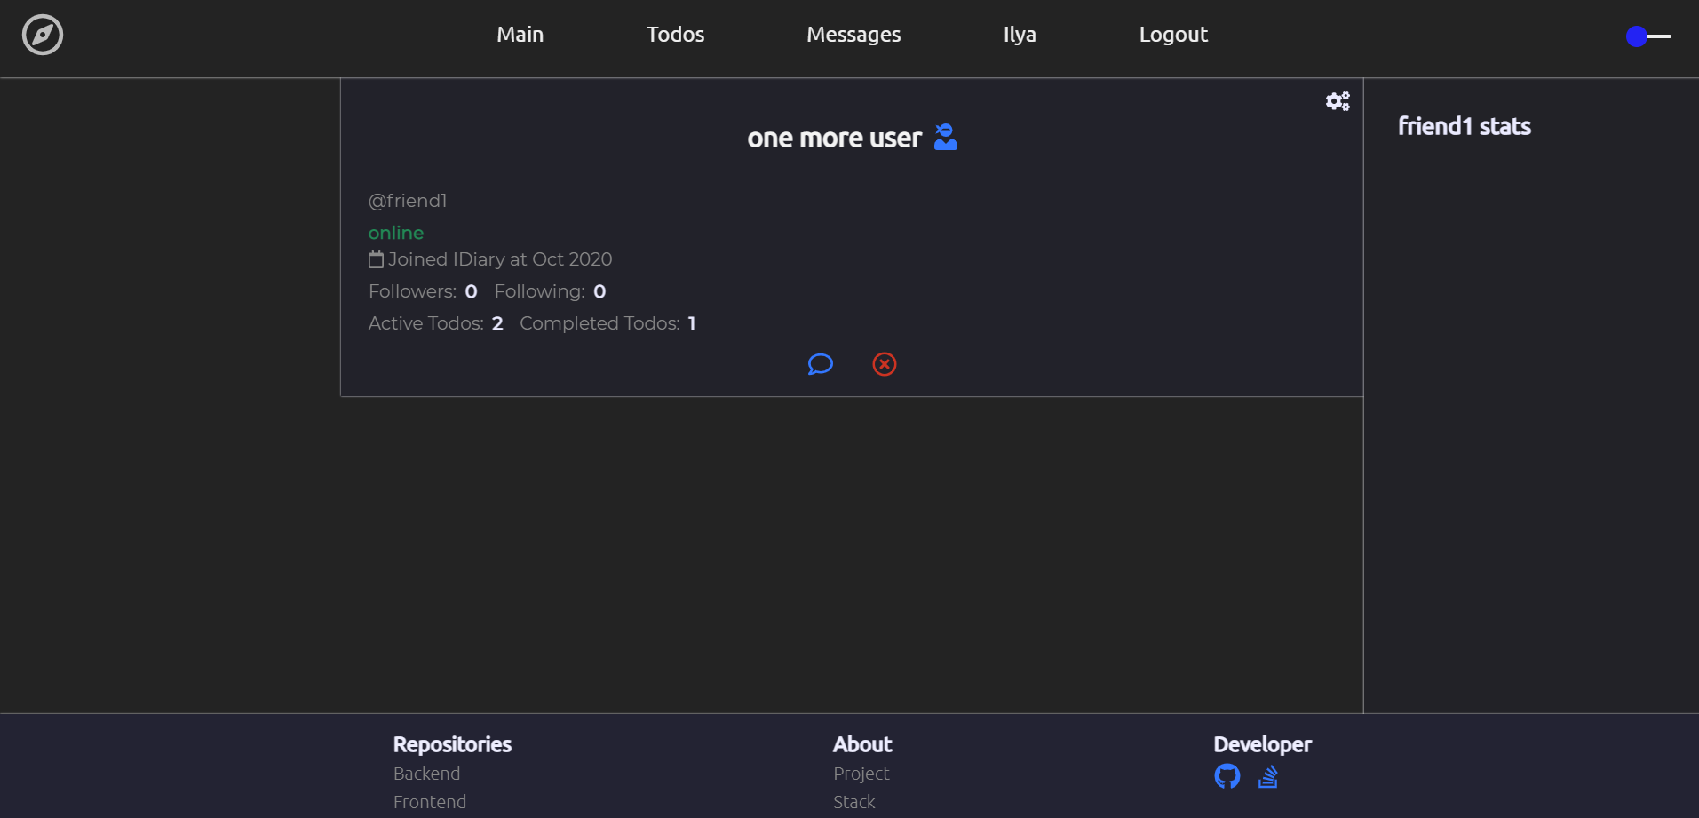Toggle the theme switch in the navbar
The image size is (1699, 818).
click(1648, 36)
